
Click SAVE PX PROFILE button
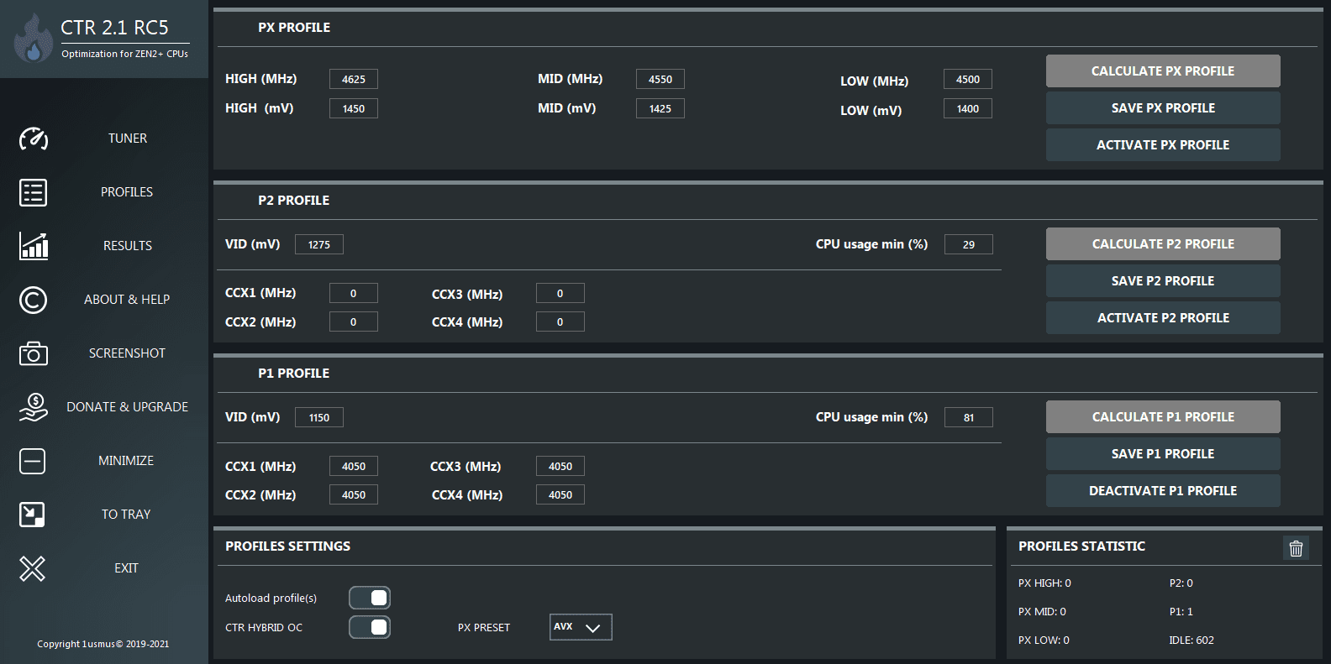1163,108
